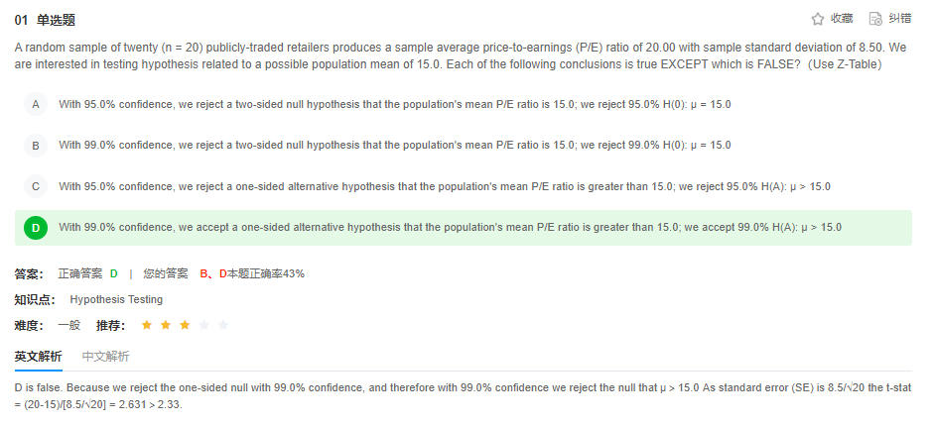The width and height of the screenshot is (934, 426).
Task: Click the first yellow rating star
Action: point(147,325)
